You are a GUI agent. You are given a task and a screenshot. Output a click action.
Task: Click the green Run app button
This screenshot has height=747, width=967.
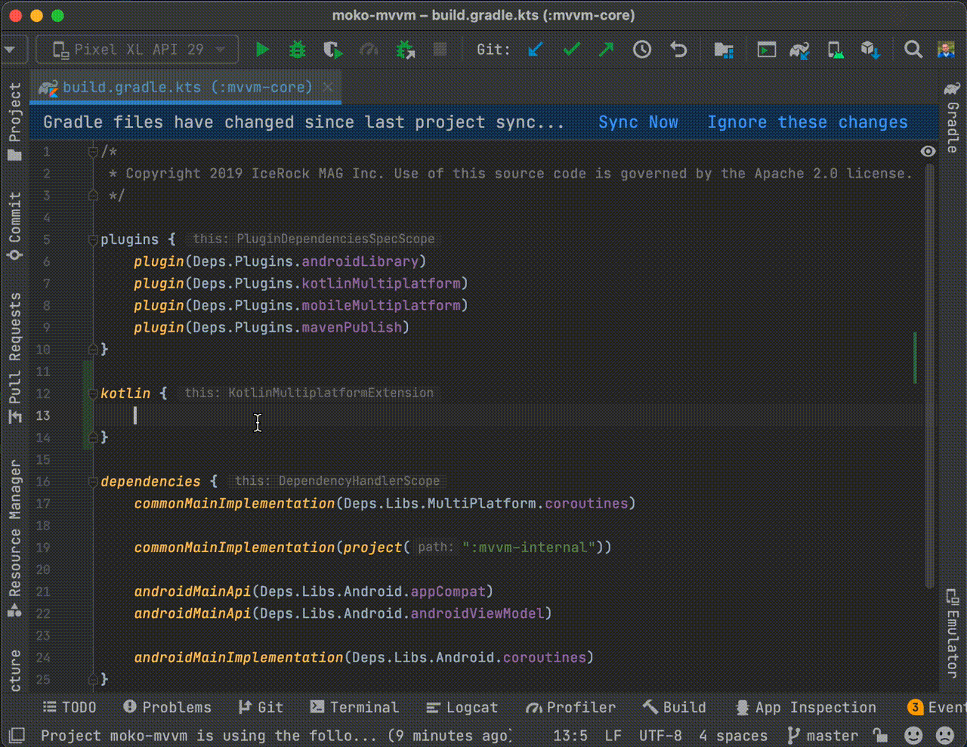pos(262,50)
